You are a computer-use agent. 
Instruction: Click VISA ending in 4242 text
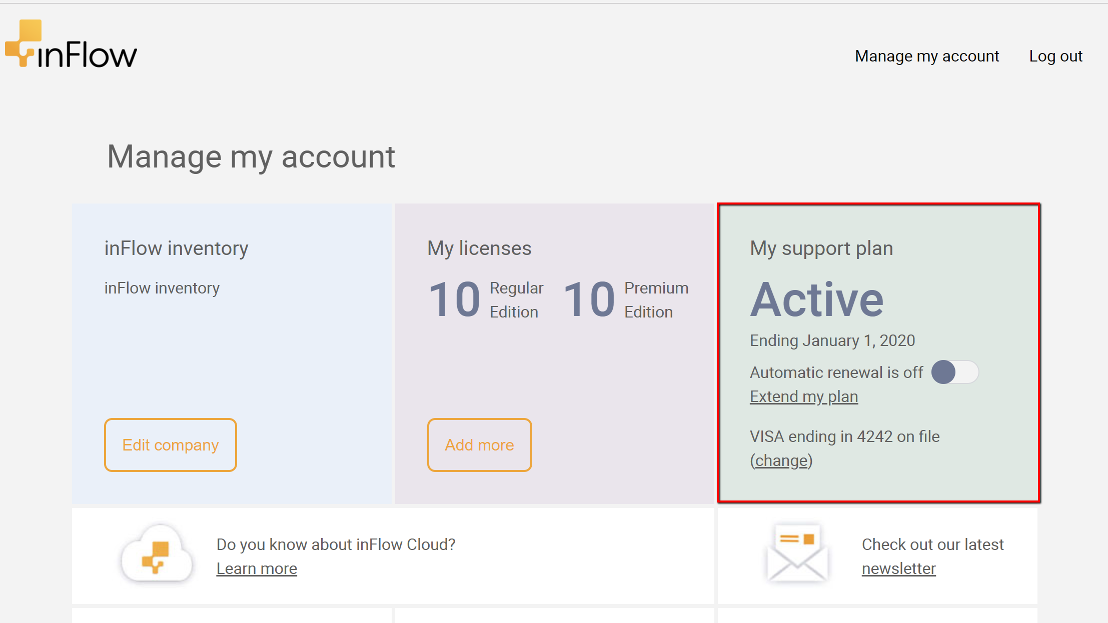845,436
